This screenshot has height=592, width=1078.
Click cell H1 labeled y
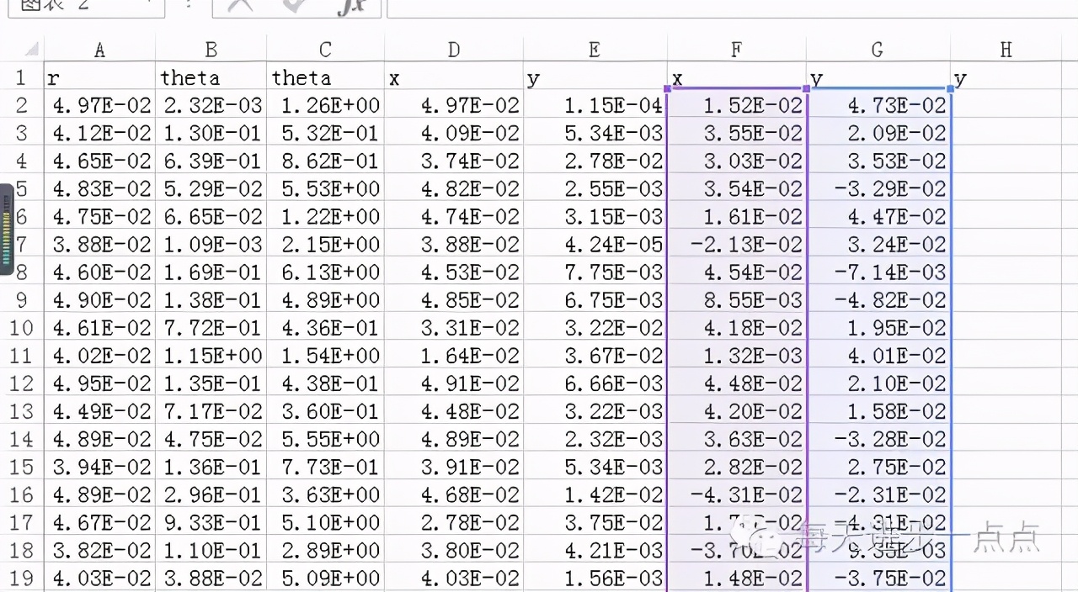1006,77
